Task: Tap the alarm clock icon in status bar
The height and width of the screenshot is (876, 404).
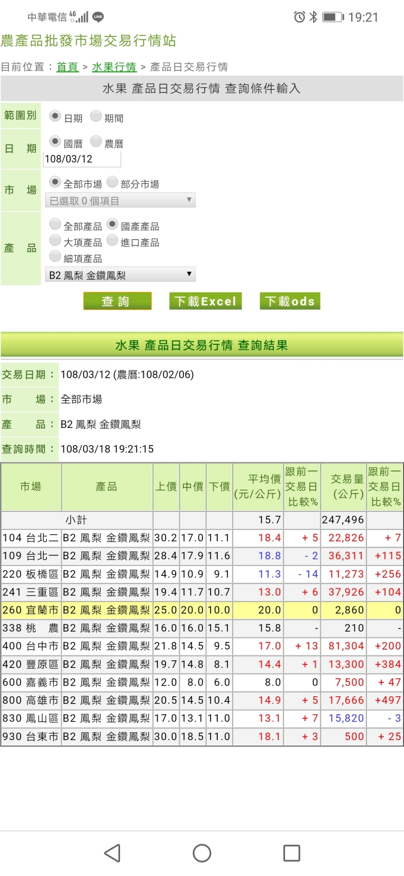Action: 300,17
